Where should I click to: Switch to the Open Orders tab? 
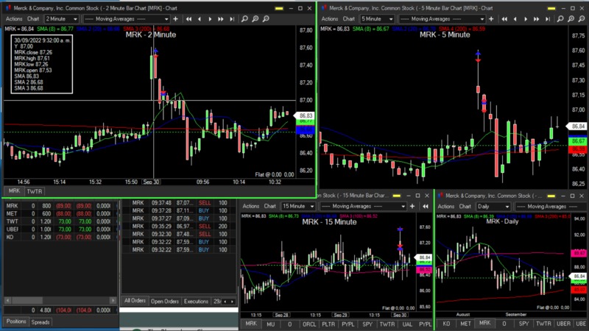[x=165, y=301]
